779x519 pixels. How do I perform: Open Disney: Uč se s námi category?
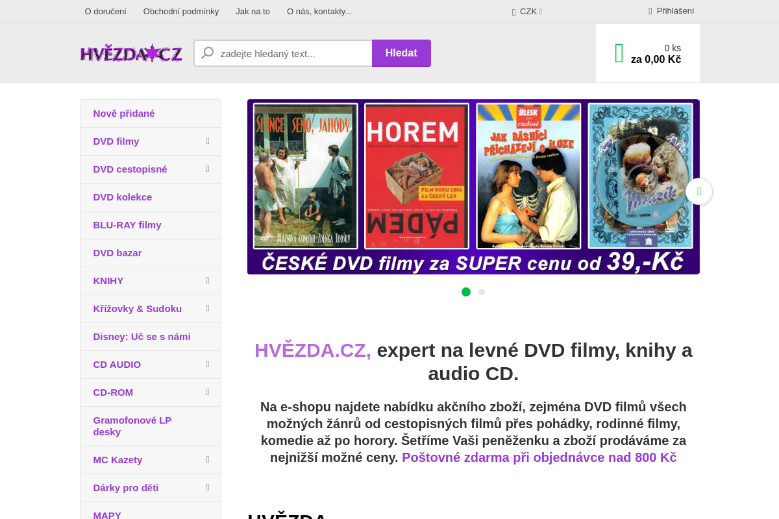151,337
